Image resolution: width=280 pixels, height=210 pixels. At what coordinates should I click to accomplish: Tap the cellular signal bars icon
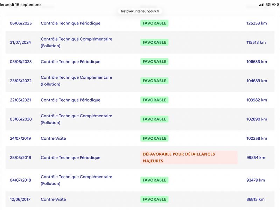pyautogui.click(x=261, y=5)
